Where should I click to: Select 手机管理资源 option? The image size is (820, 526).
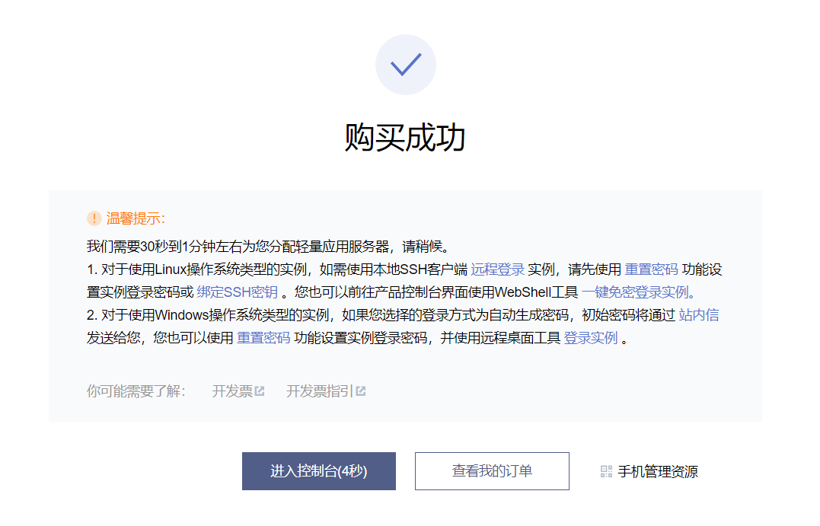click(657, 472)
